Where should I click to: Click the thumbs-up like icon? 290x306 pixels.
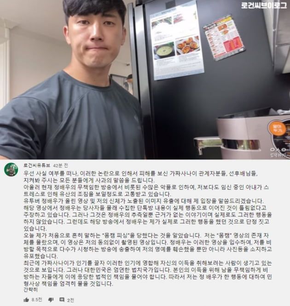[26, 300]
